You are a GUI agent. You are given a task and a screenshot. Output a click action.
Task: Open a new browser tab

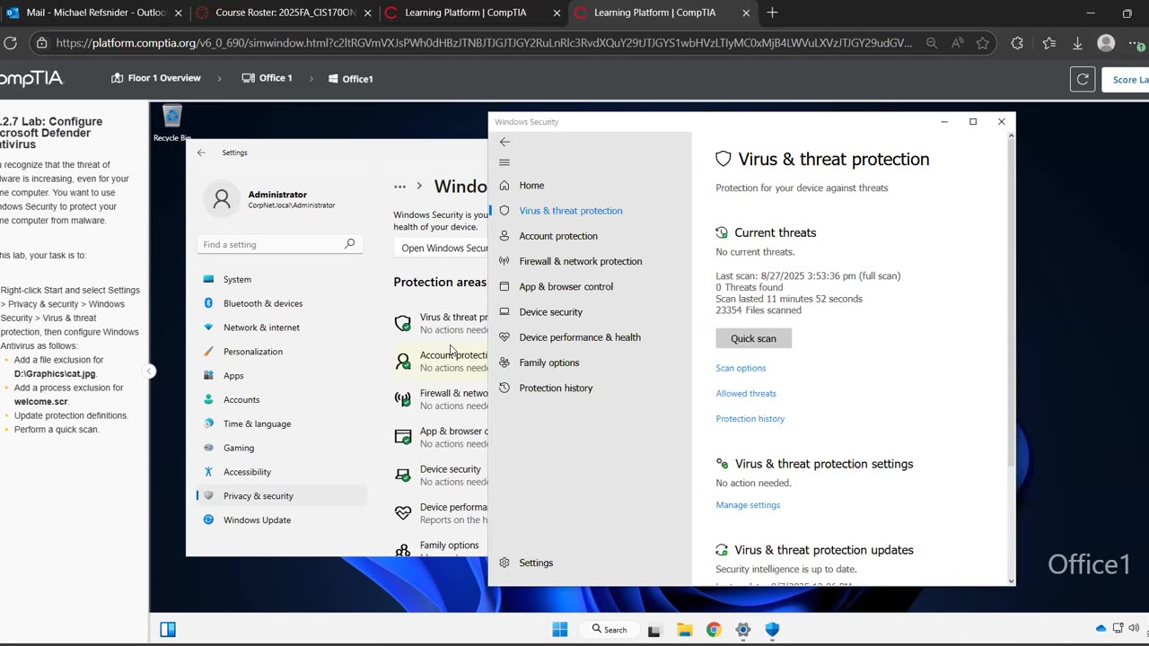772,13
